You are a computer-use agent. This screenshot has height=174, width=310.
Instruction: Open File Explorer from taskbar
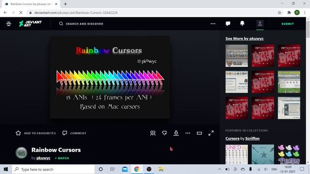coord(161,169)
